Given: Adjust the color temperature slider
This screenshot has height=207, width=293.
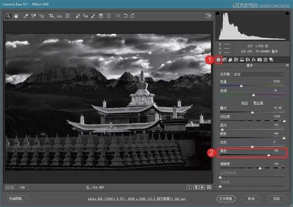Looking at the screenshot, I should point(241,85).
